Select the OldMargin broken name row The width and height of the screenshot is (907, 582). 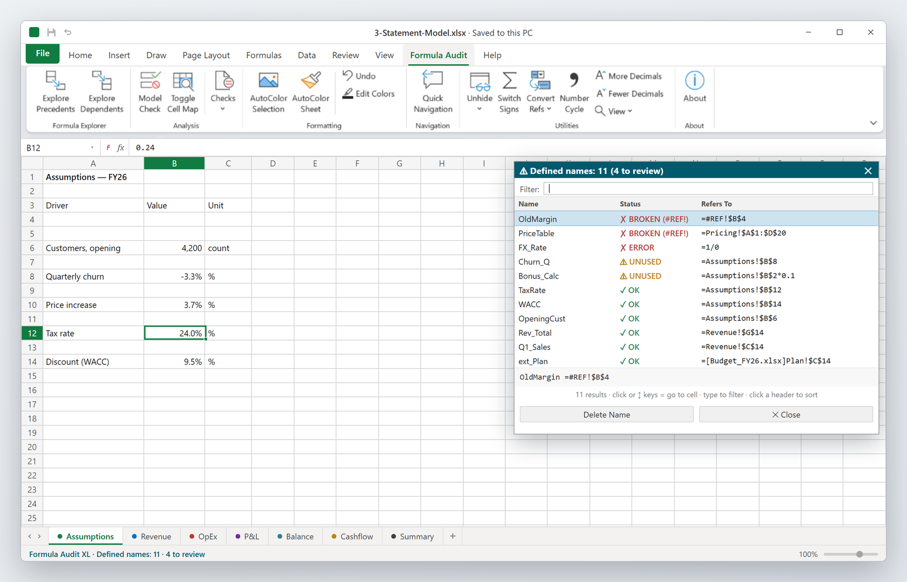pyautogui.click(x=696, y=219)
